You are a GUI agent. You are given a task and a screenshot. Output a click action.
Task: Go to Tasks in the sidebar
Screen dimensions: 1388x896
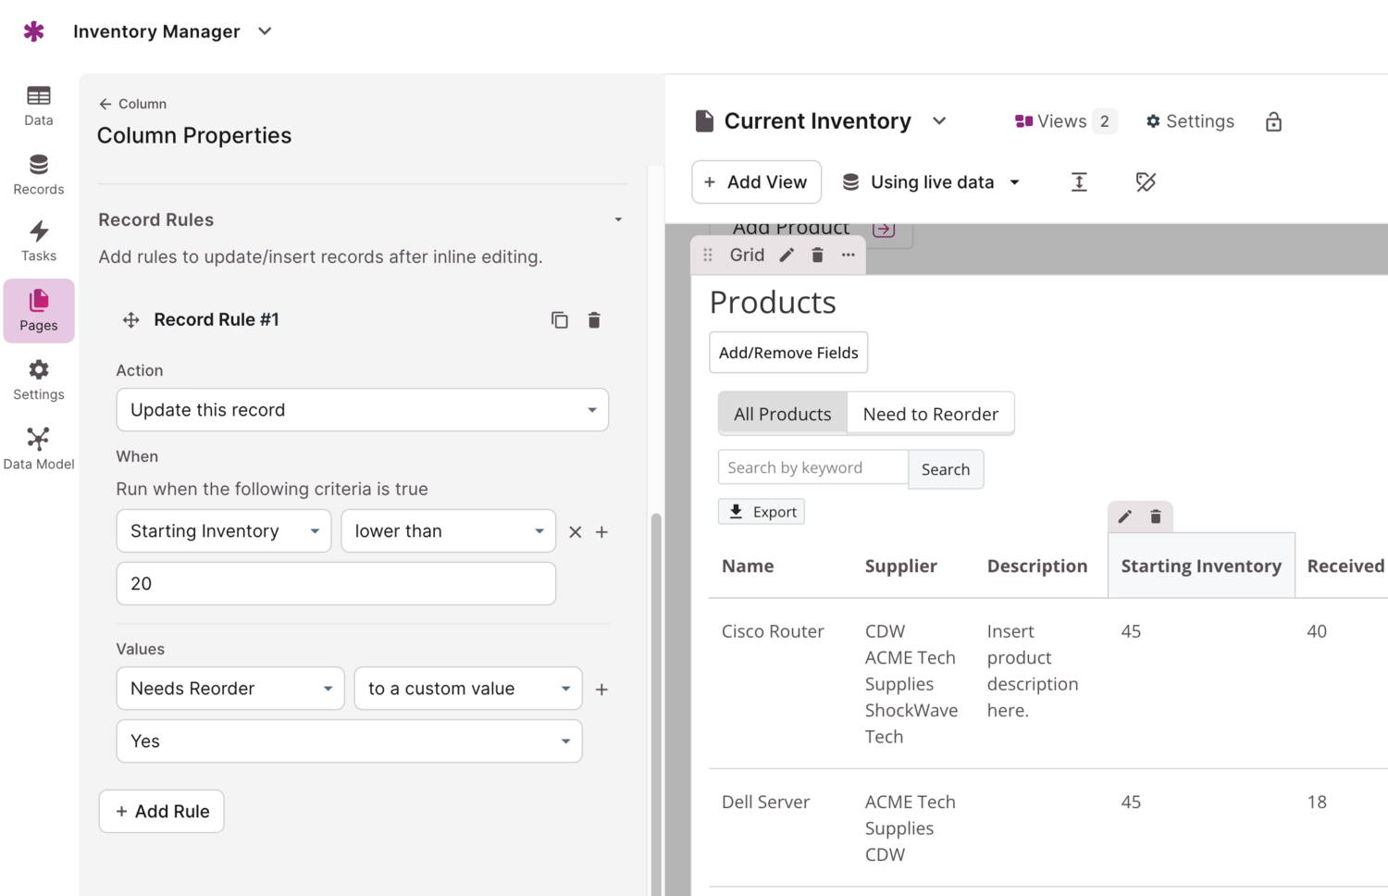point(38,241)
